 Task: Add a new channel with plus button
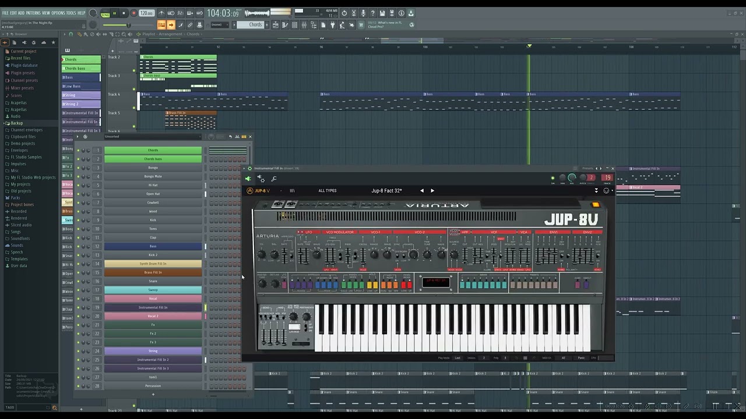tap(153, 395)
